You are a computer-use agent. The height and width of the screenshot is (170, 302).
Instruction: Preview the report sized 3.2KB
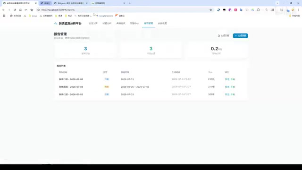click(x=227, y=94)
